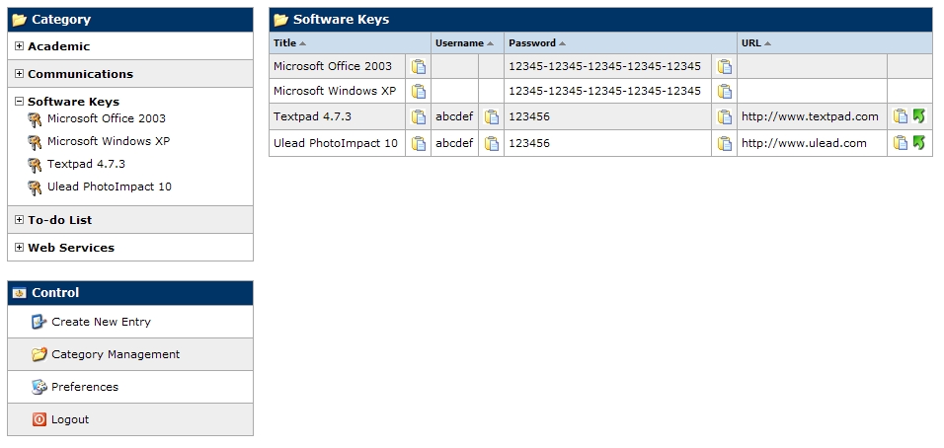This screenshot has width=944, height=448.
Task: Sort the table by URL column
Action: click(756, 43)
